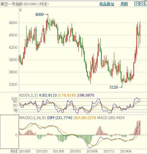
Task: Select the 月线 label at bottom-left
Action: pyautogui.click(x=14, y=151)
